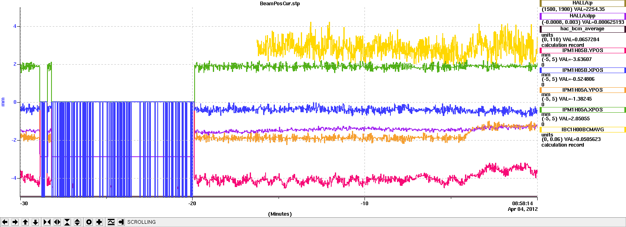Click the vertical zoom-in hourglass icon
The image size is (626, 227).
coord(67,222)
